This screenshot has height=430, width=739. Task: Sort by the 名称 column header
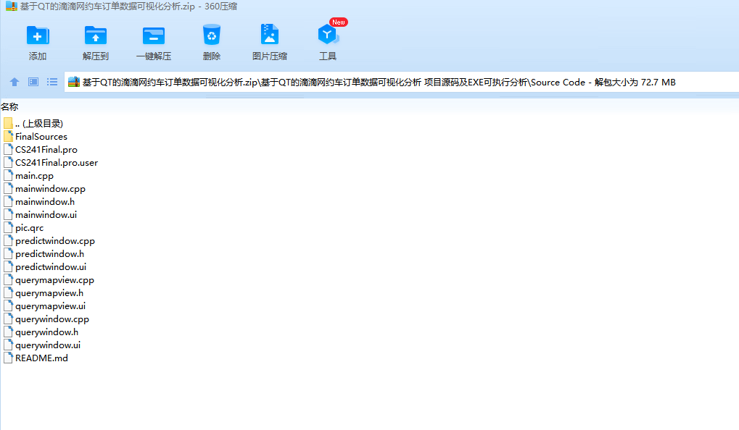(9, 107)
